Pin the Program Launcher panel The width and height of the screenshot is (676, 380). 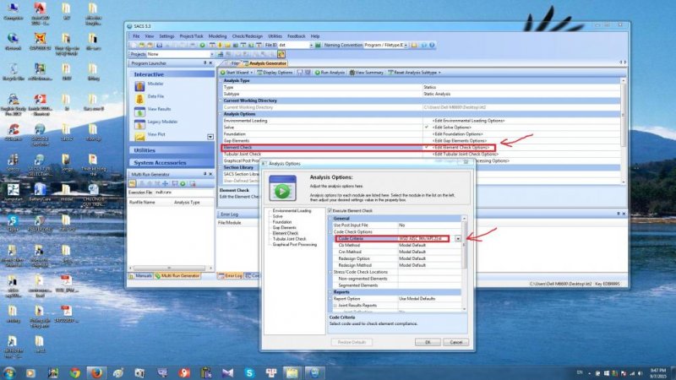tap(205, 62)
